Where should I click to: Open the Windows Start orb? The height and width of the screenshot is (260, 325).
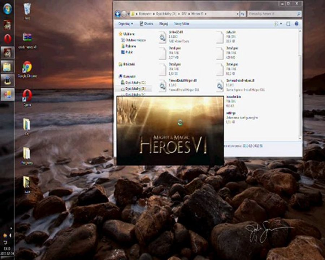[8, 9]
